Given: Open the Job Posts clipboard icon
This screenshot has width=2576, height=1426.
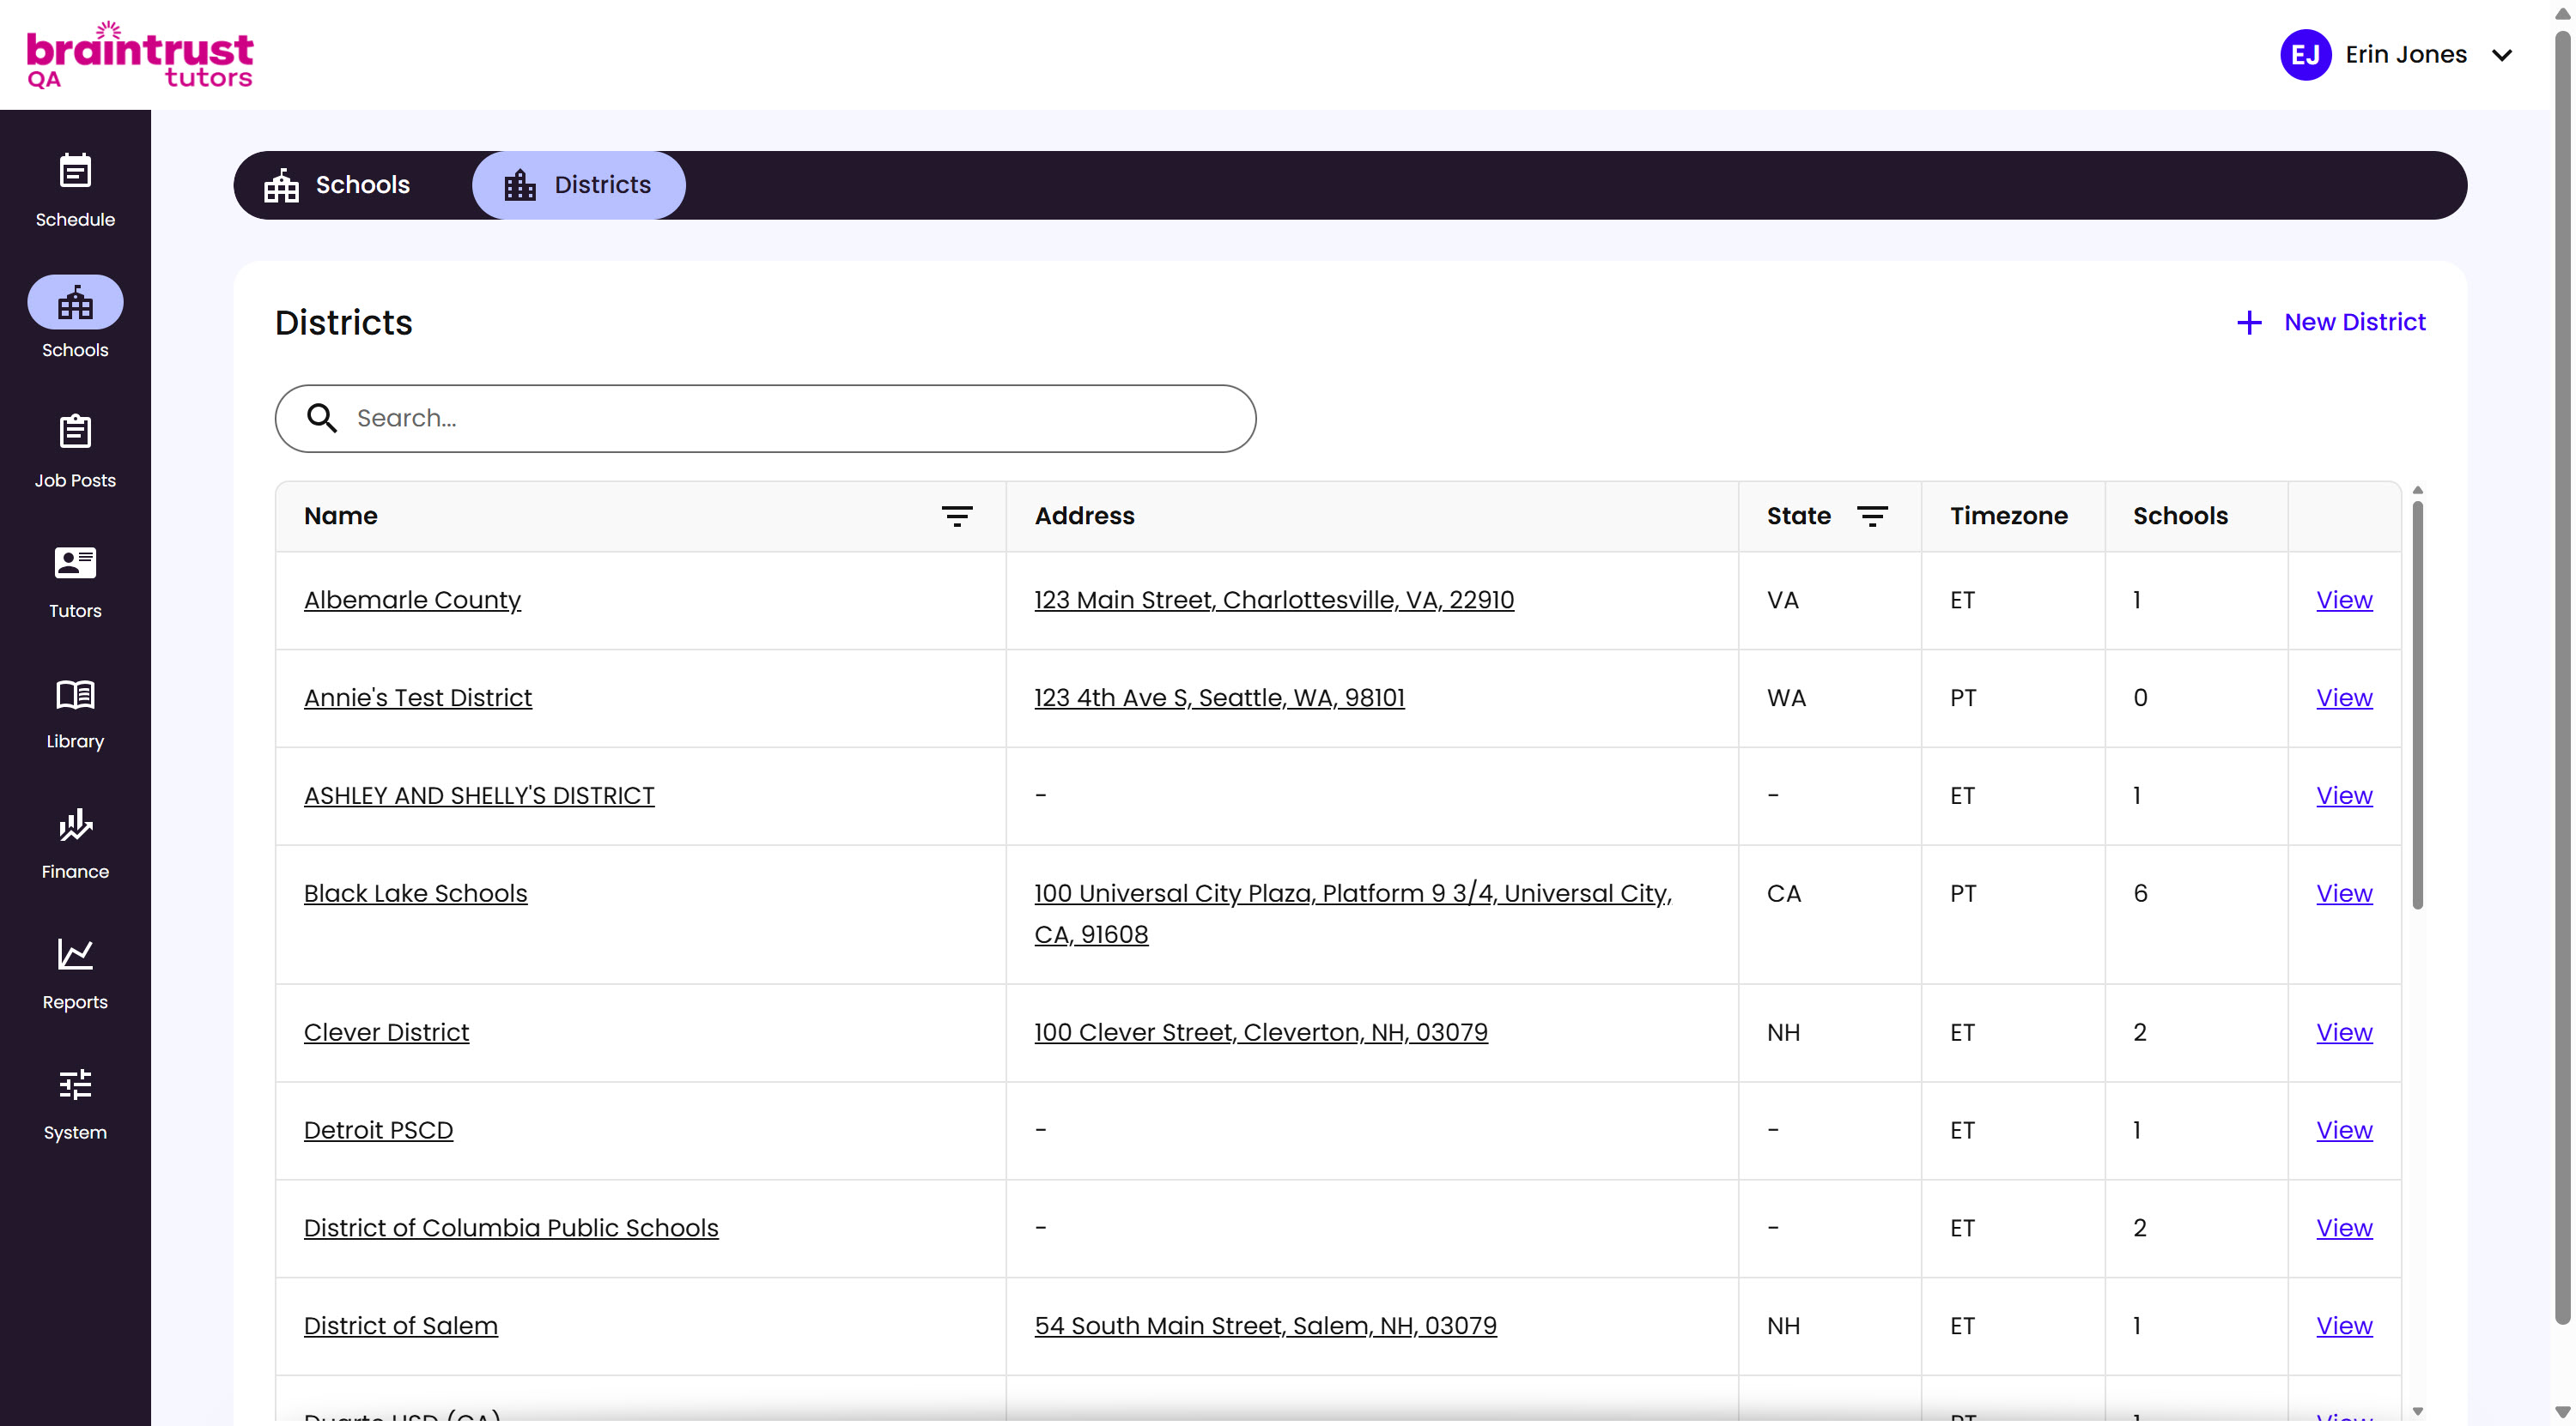Looking at the screenshot, I should tap(75, 432).
